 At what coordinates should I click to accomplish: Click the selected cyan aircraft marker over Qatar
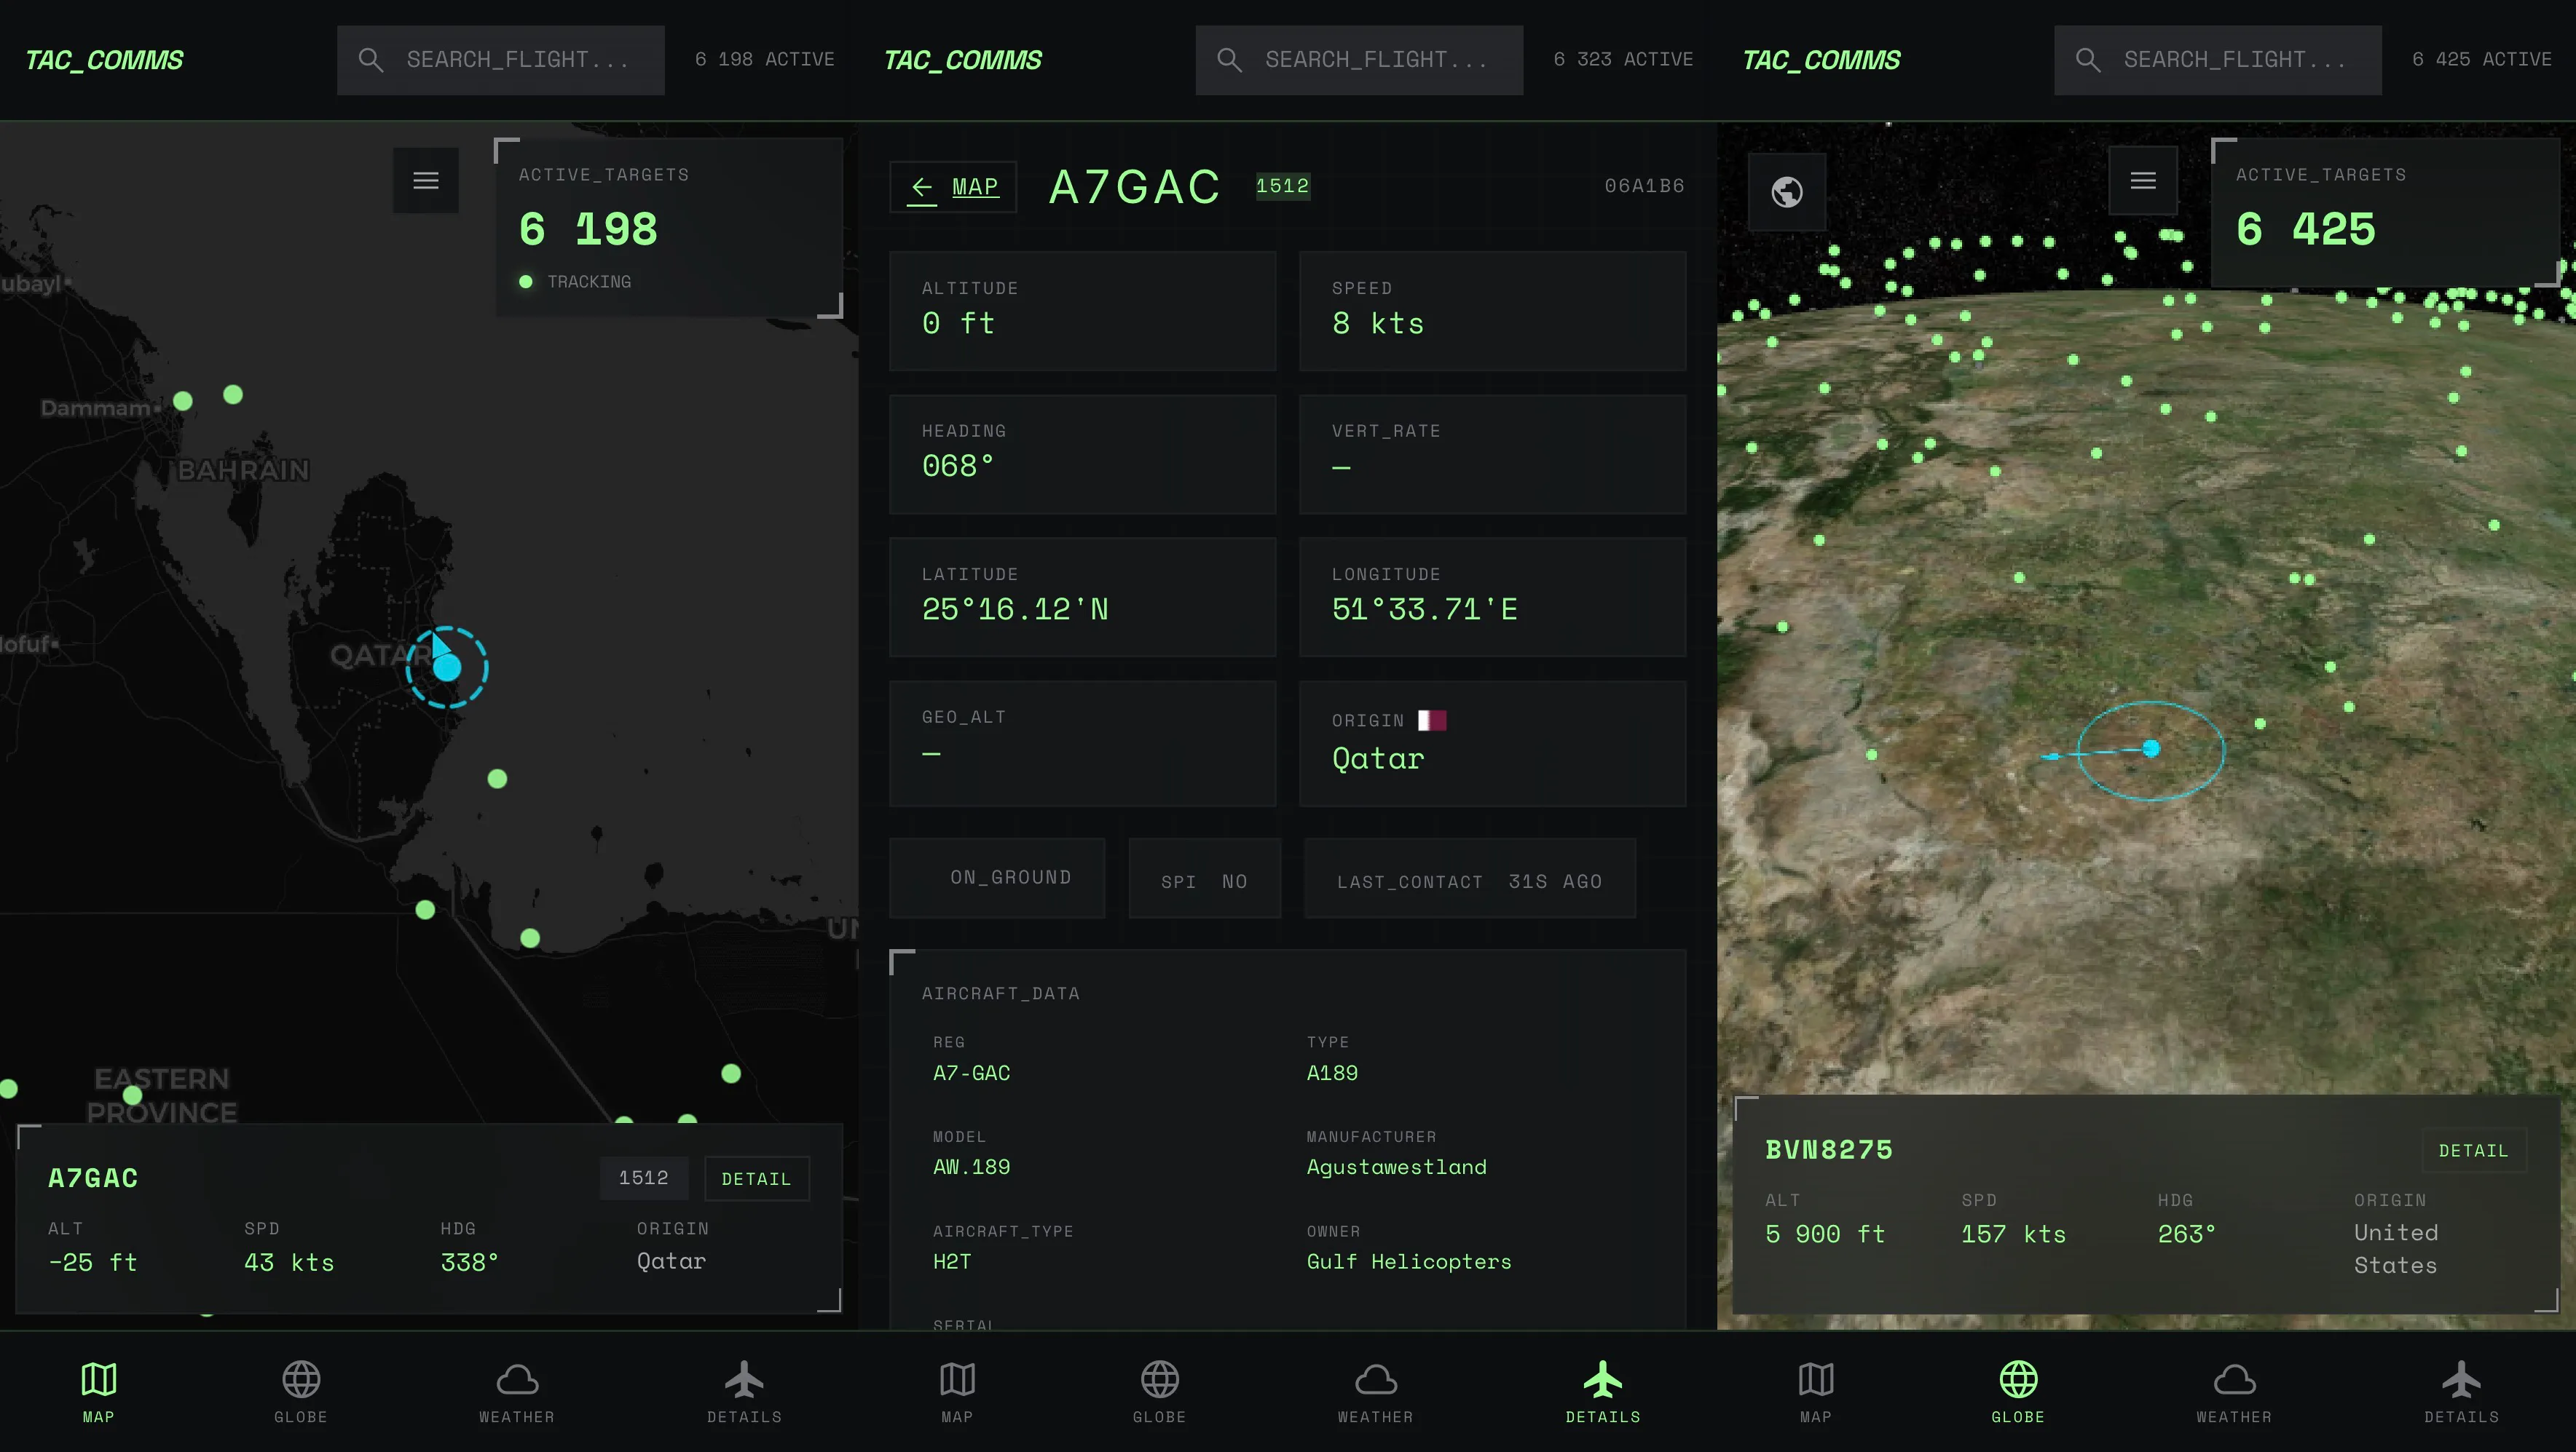click(x=447, y=667)
